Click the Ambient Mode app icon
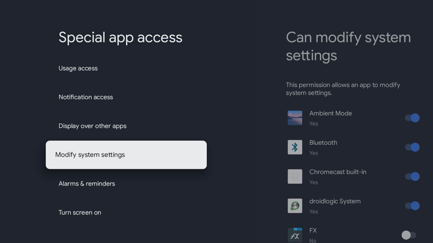Viewport: 433px width, 243px height. (x=295, y=118)
